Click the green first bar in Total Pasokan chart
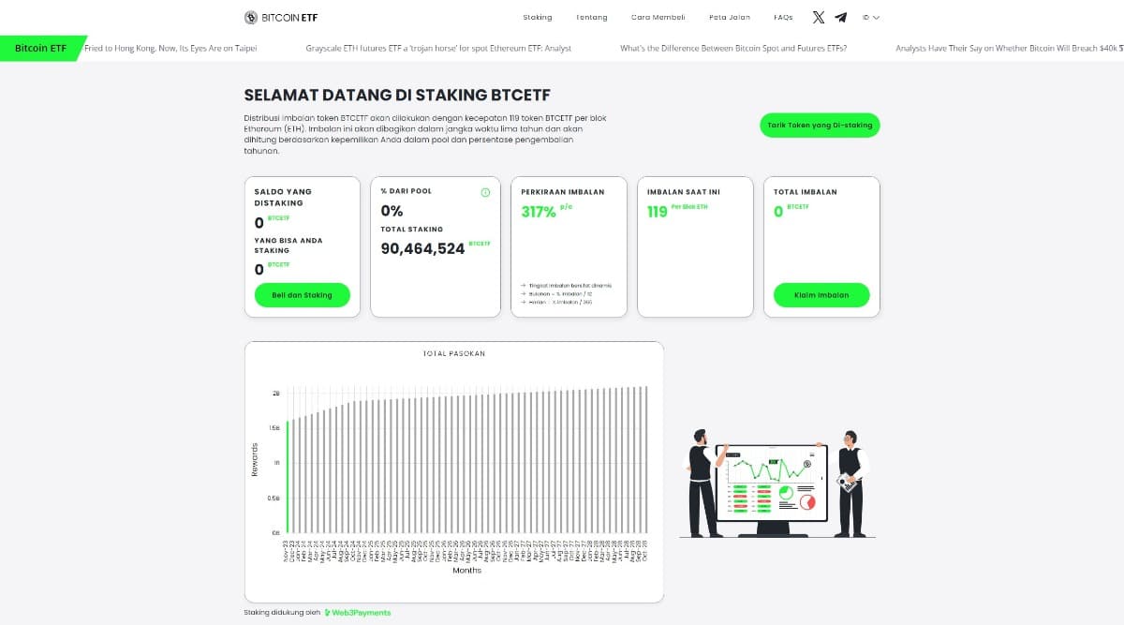This screenshot has height=625, width=1124. pyautogui.click(x=288, y=476)
